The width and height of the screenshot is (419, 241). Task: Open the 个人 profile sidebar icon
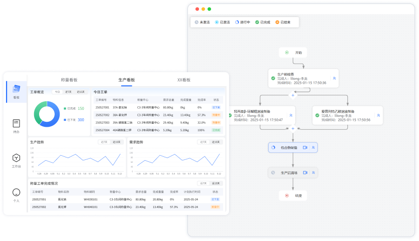coord(17,194)
